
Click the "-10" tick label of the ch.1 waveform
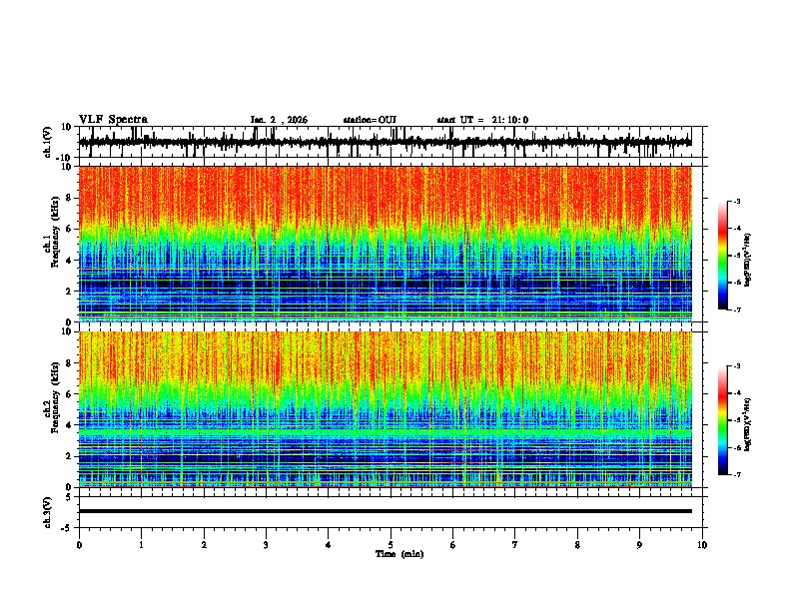click(x=65, y=158)
